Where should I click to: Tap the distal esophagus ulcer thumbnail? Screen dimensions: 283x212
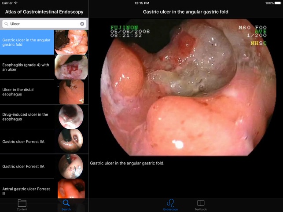(x=72, y=92)
